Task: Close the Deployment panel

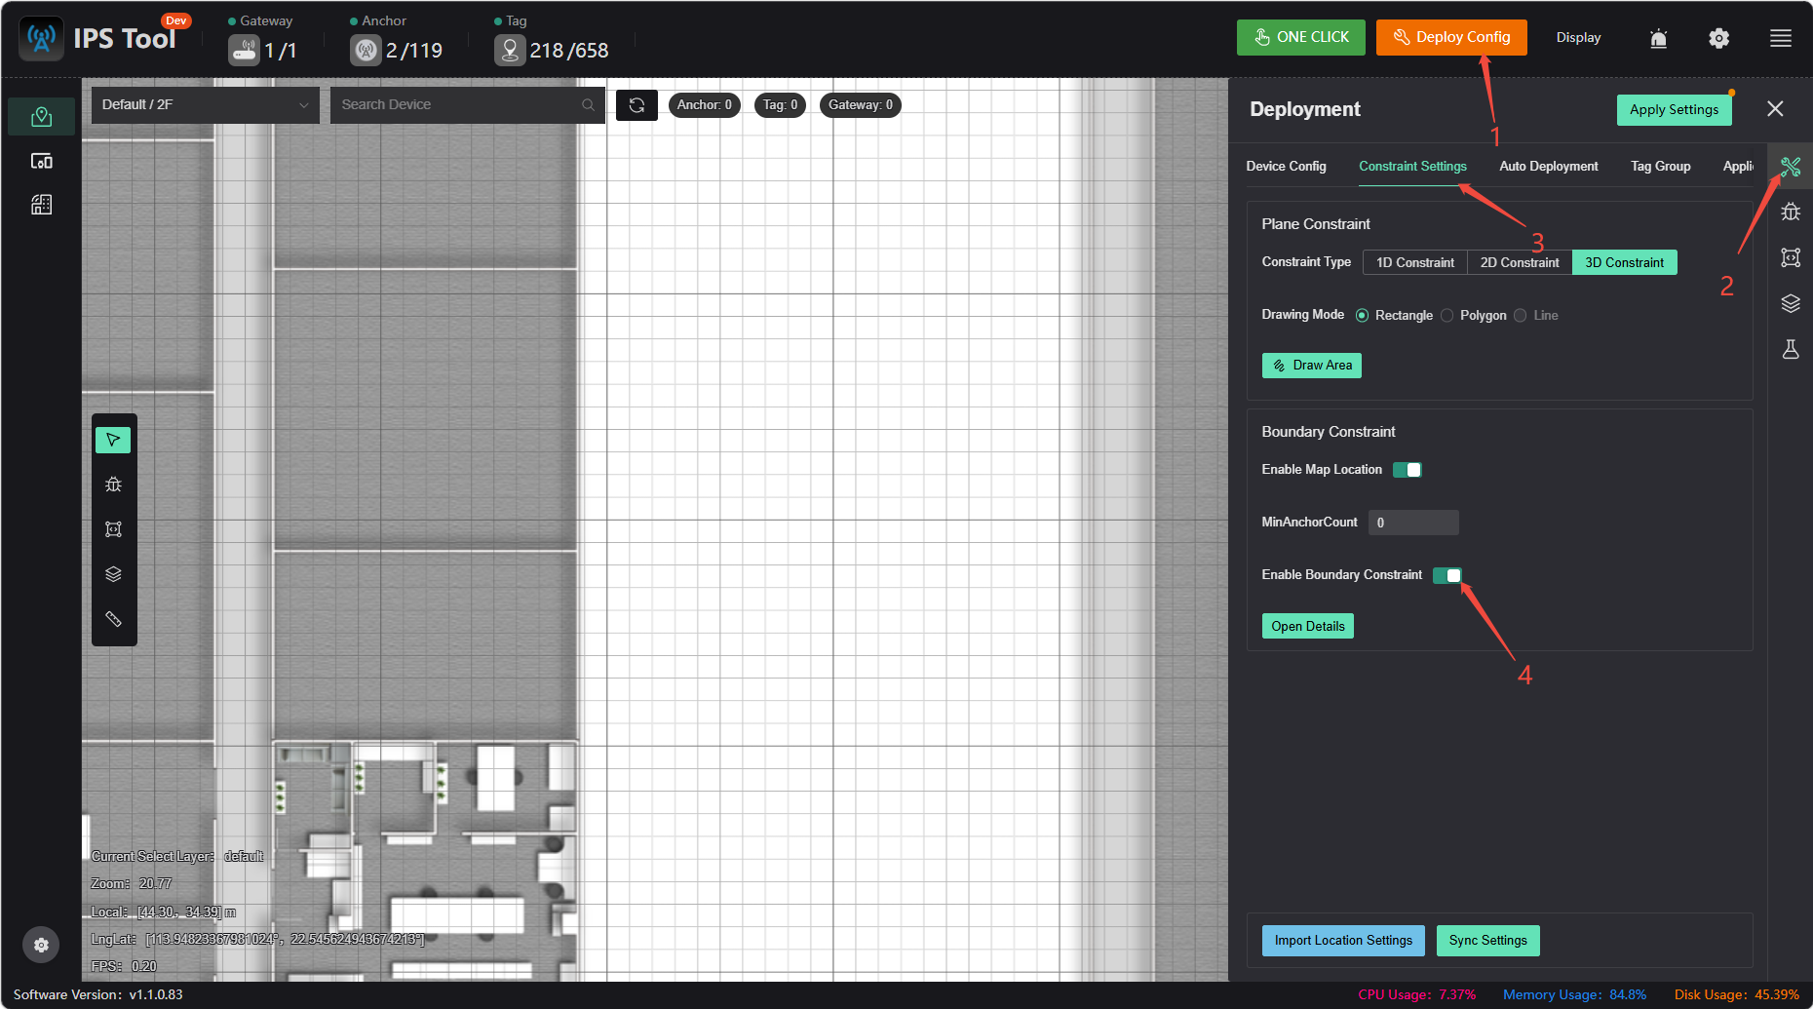Action: (1775, 109)
